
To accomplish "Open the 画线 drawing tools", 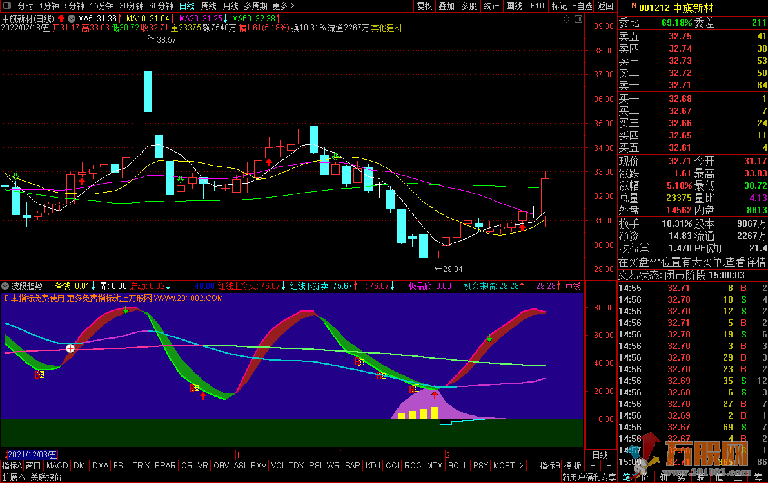I will (515, 6).
